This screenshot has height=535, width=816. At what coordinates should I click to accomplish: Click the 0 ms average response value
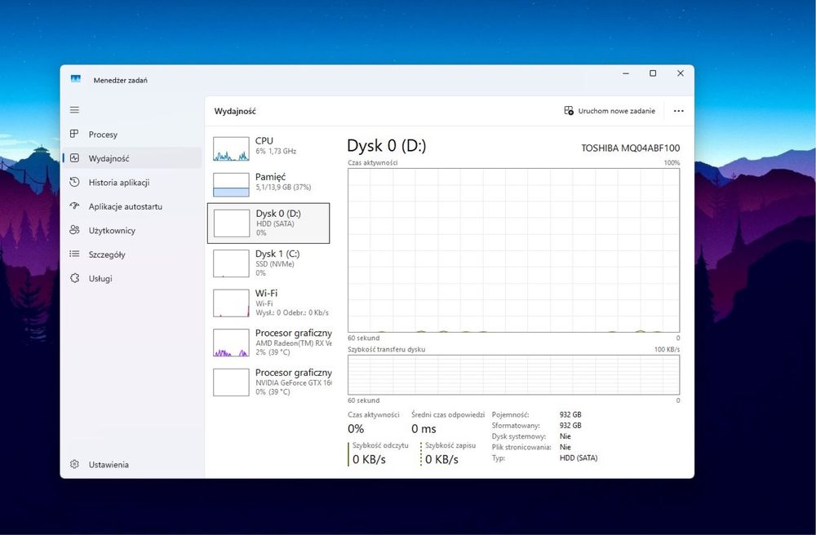click(424, 429)
